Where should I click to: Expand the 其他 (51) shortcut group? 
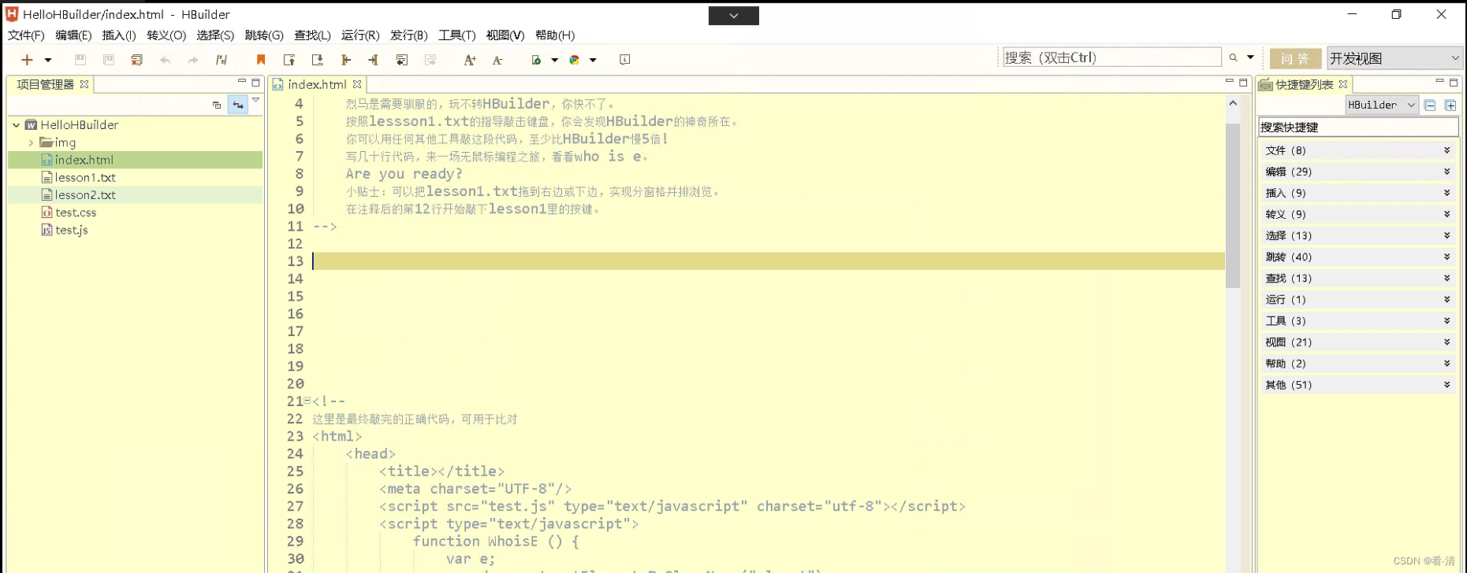pos(1357,385)
